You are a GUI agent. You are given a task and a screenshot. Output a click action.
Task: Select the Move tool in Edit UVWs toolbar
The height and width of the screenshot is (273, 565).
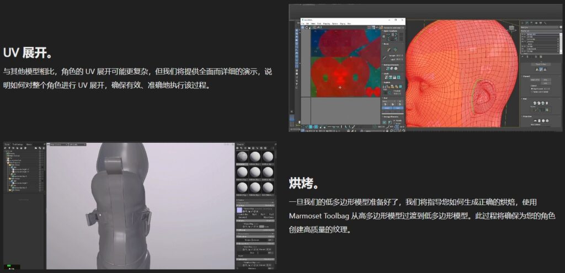point(303,28)
